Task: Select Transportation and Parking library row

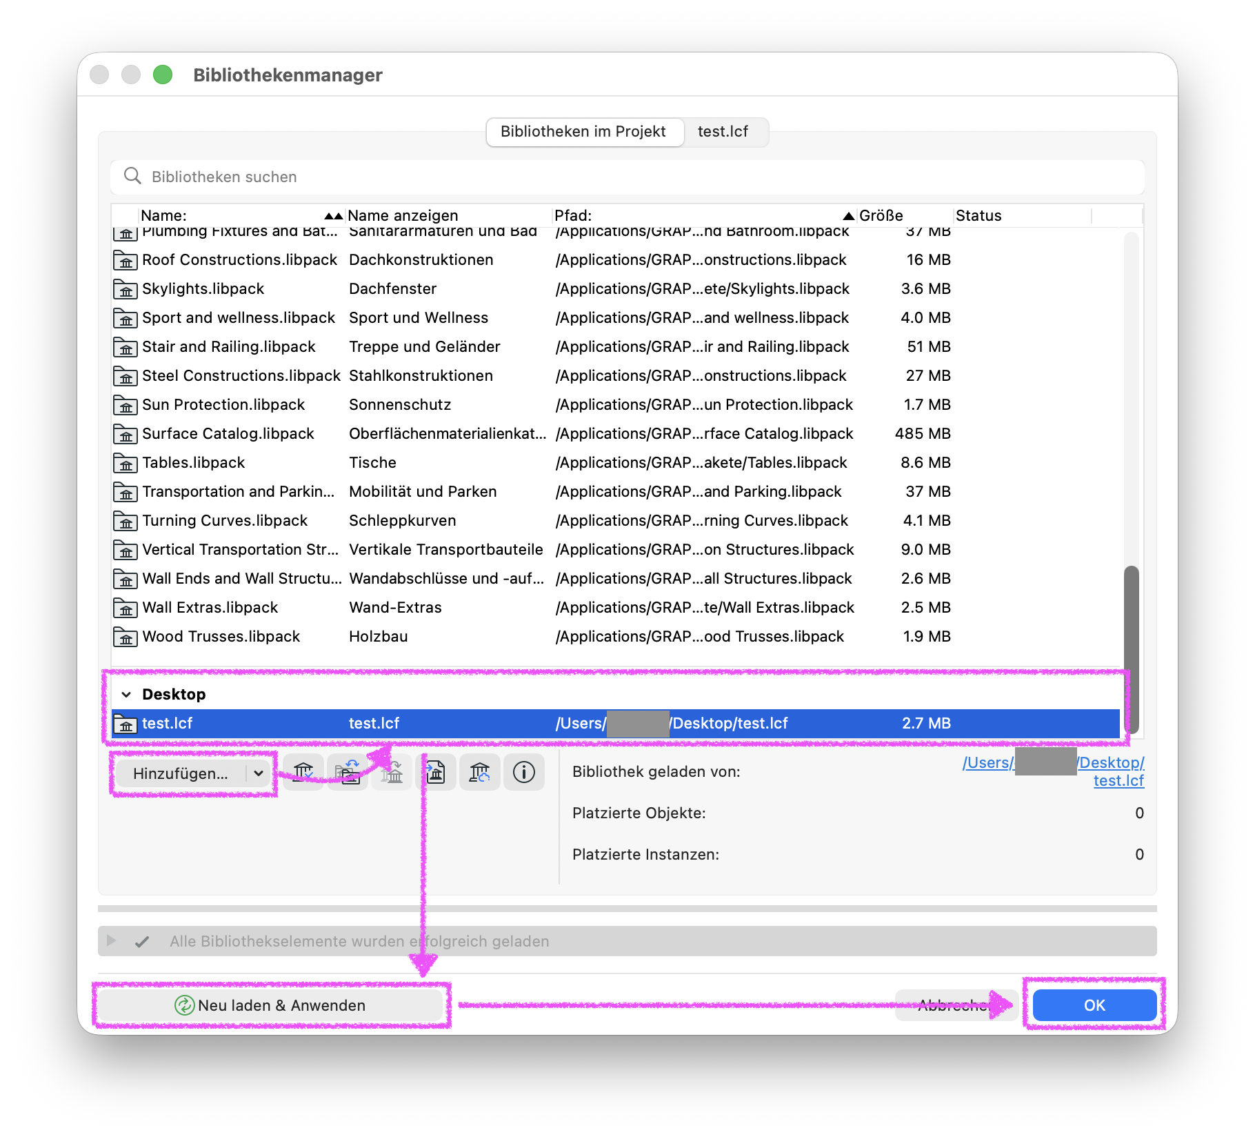Action: click(616, 492)
